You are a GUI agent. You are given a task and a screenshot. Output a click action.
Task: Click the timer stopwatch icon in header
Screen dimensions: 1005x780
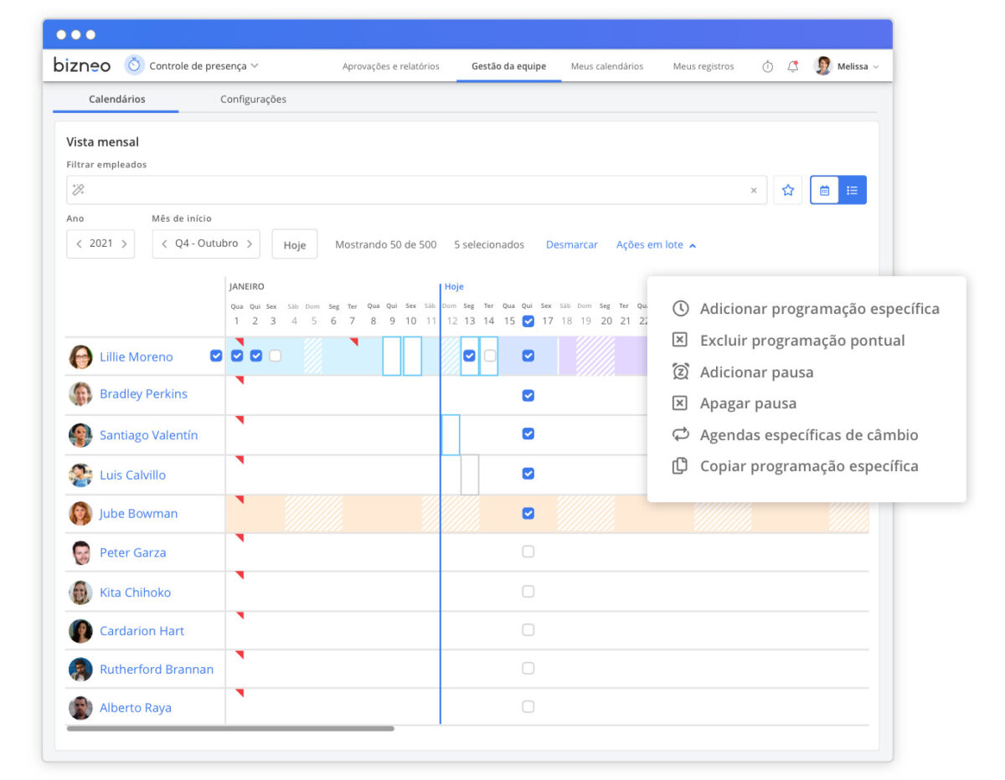pyautogui.click(x=767, y=67)
